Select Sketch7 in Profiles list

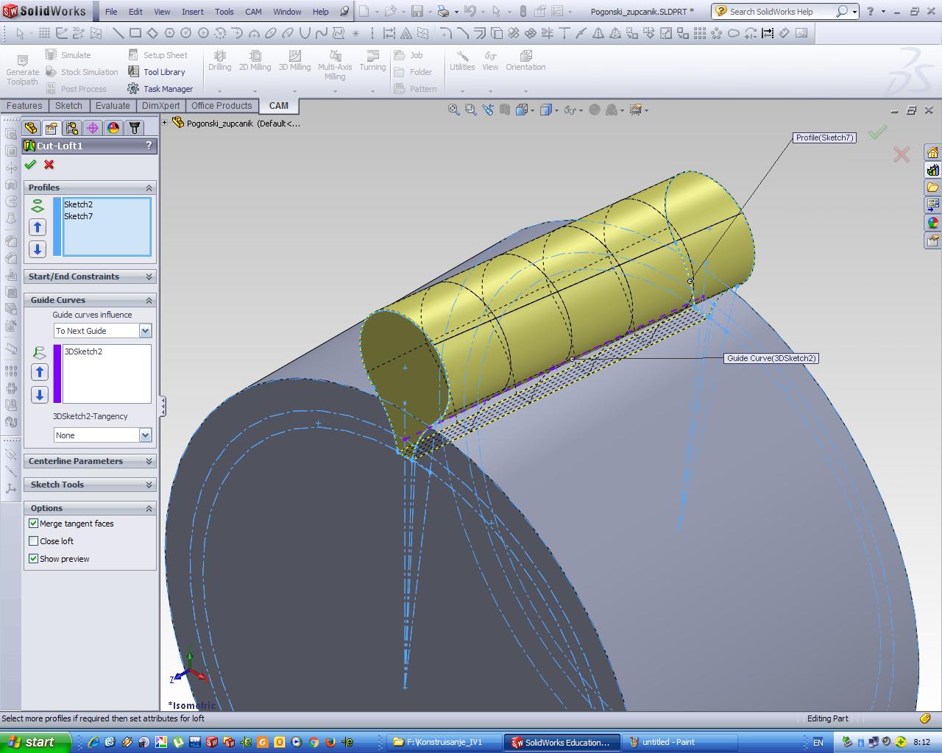78,216
